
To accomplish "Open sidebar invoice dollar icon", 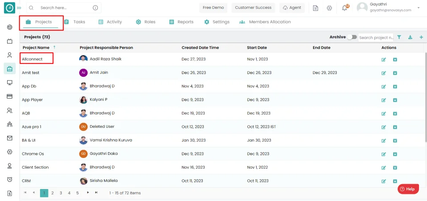I will coord(9,193).
